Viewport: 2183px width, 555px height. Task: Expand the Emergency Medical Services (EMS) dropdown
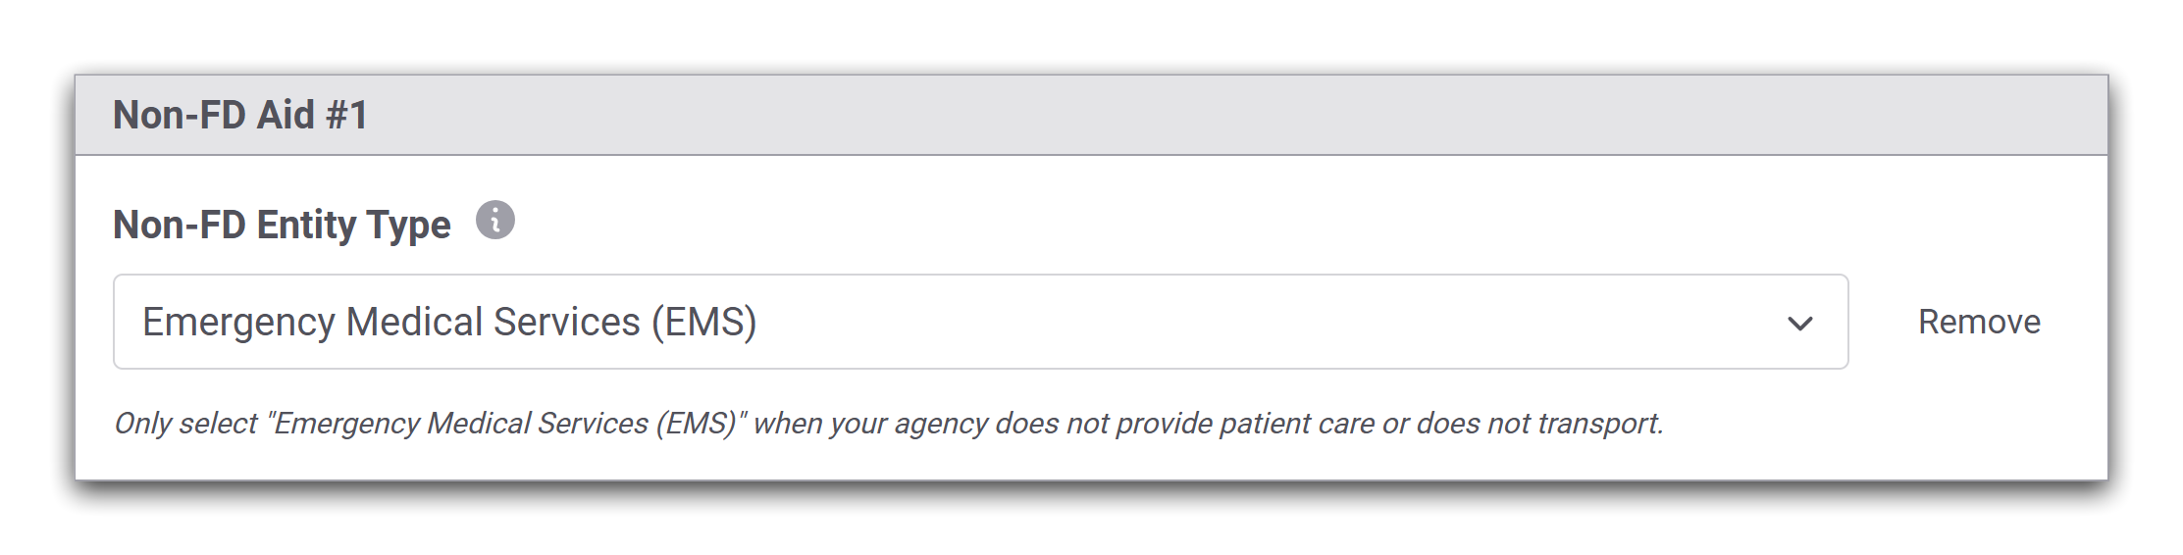click(x=979, y=323)
